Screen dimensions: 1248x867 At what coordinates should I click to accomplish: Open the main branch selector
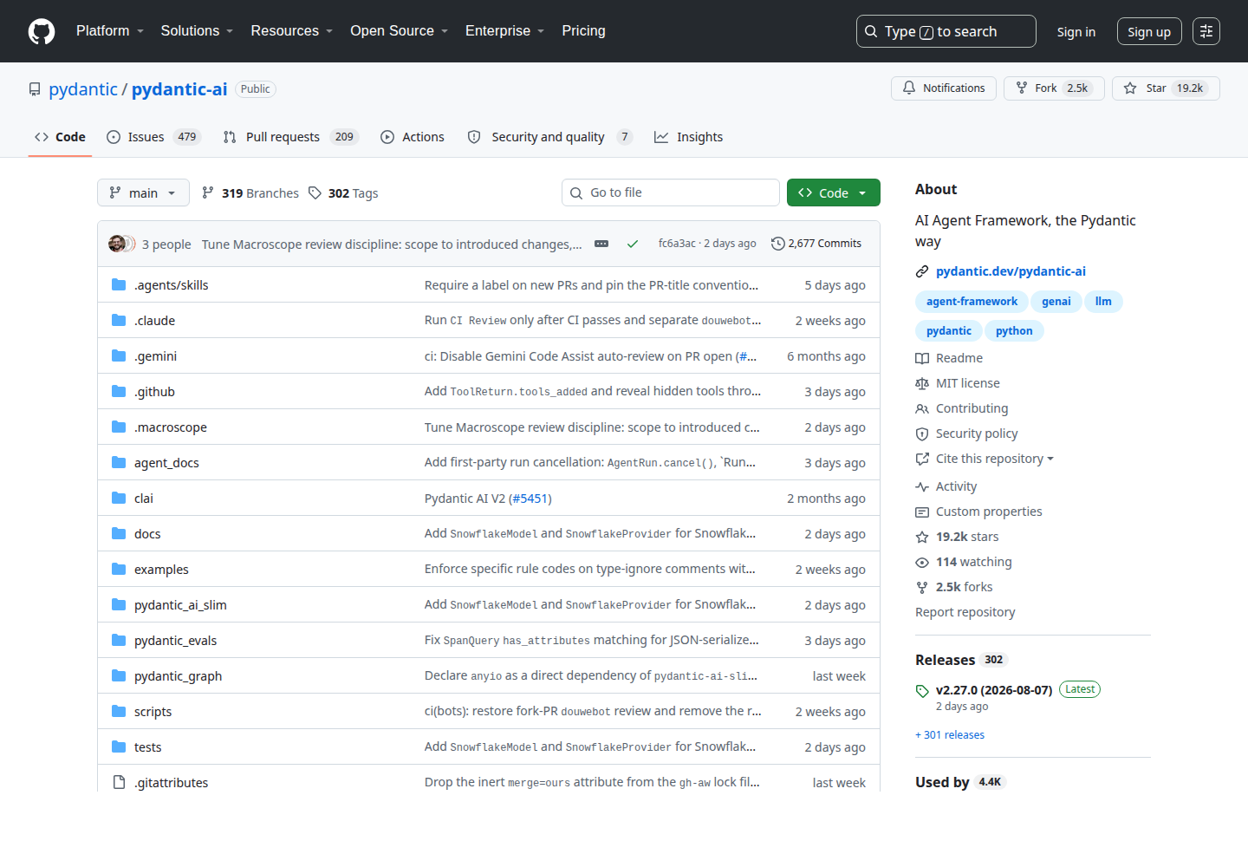click(143, 192)
